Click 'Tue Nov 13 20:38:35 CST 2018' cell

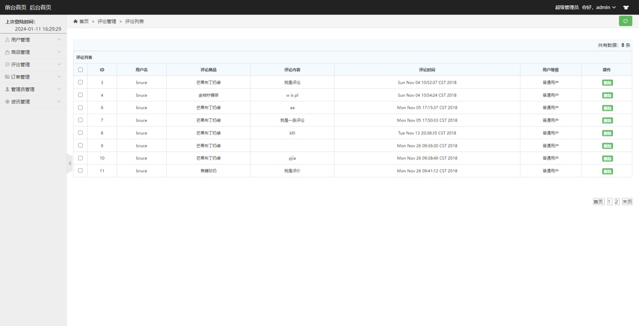[x=427, y=133]
